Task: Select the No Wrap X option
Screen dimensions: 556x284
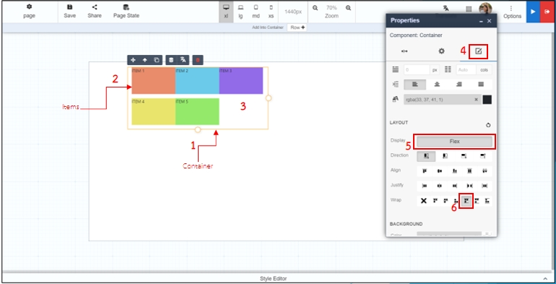Action: tap(423, 201)
